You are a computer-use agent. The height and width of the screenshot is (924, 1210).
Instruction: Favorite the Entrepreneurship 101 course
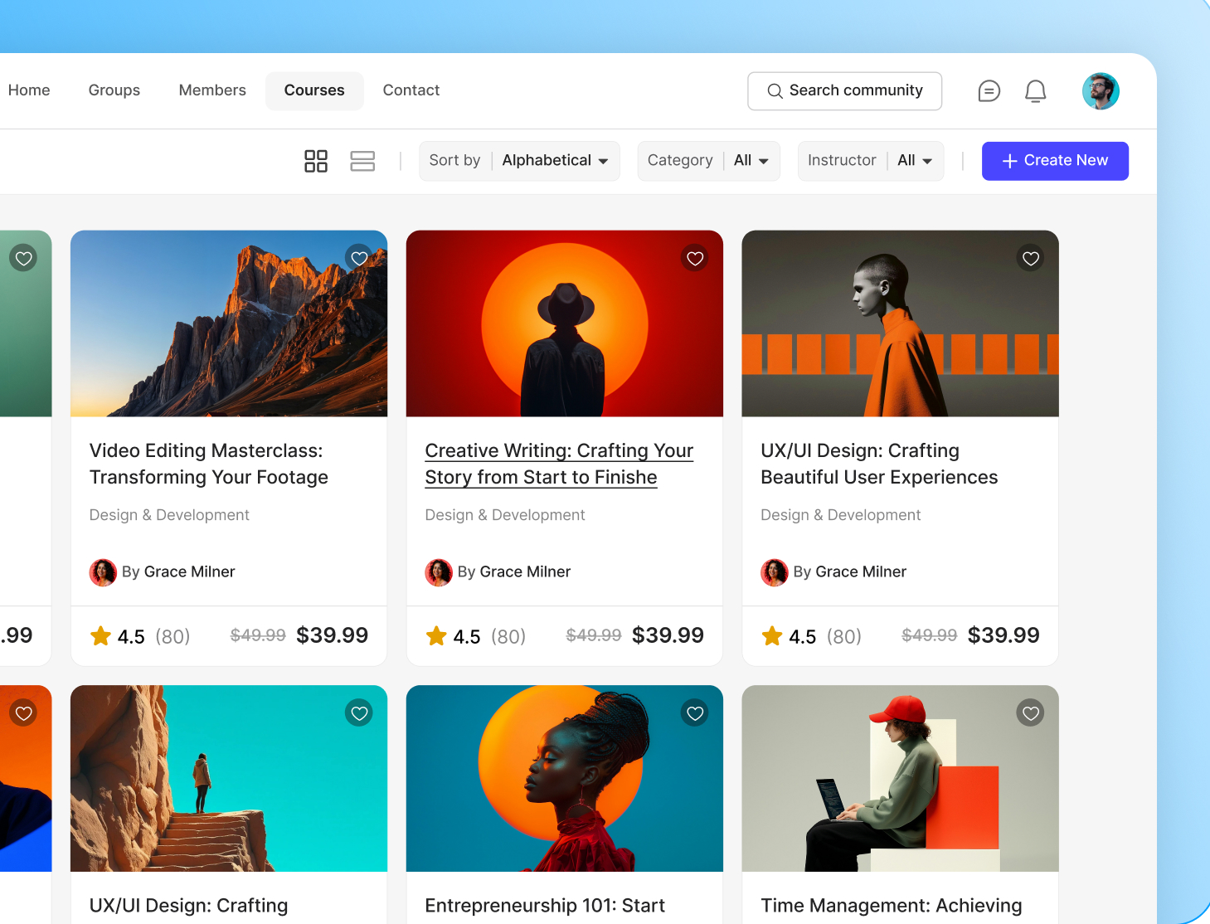(695, 713)
